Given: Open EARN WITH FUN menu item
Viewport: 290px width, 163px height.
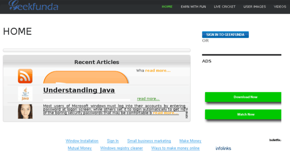Looking at the screenshot, I should pyautogui.click(x=193, y=7).
